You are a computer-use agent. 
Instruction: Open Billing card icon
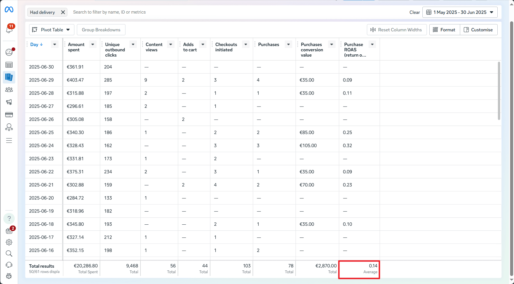coord(9,115)
